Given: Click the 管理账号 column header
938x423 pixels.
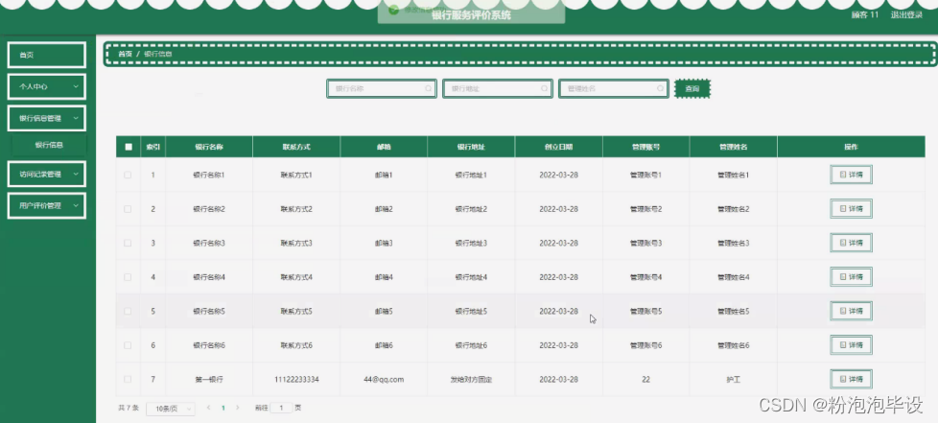Looking at the screenshot, I should [645, 147].
